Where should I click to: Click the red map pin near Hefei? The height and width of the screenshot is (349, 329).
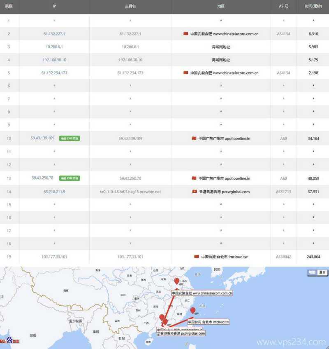(177, 281)
